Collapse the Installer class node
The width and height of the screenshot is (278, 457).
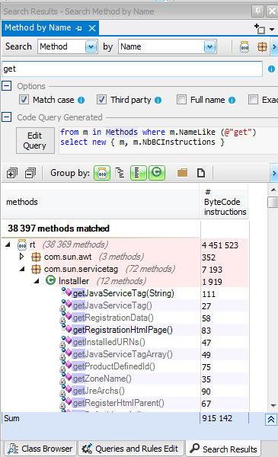click(x=37, y=282)
